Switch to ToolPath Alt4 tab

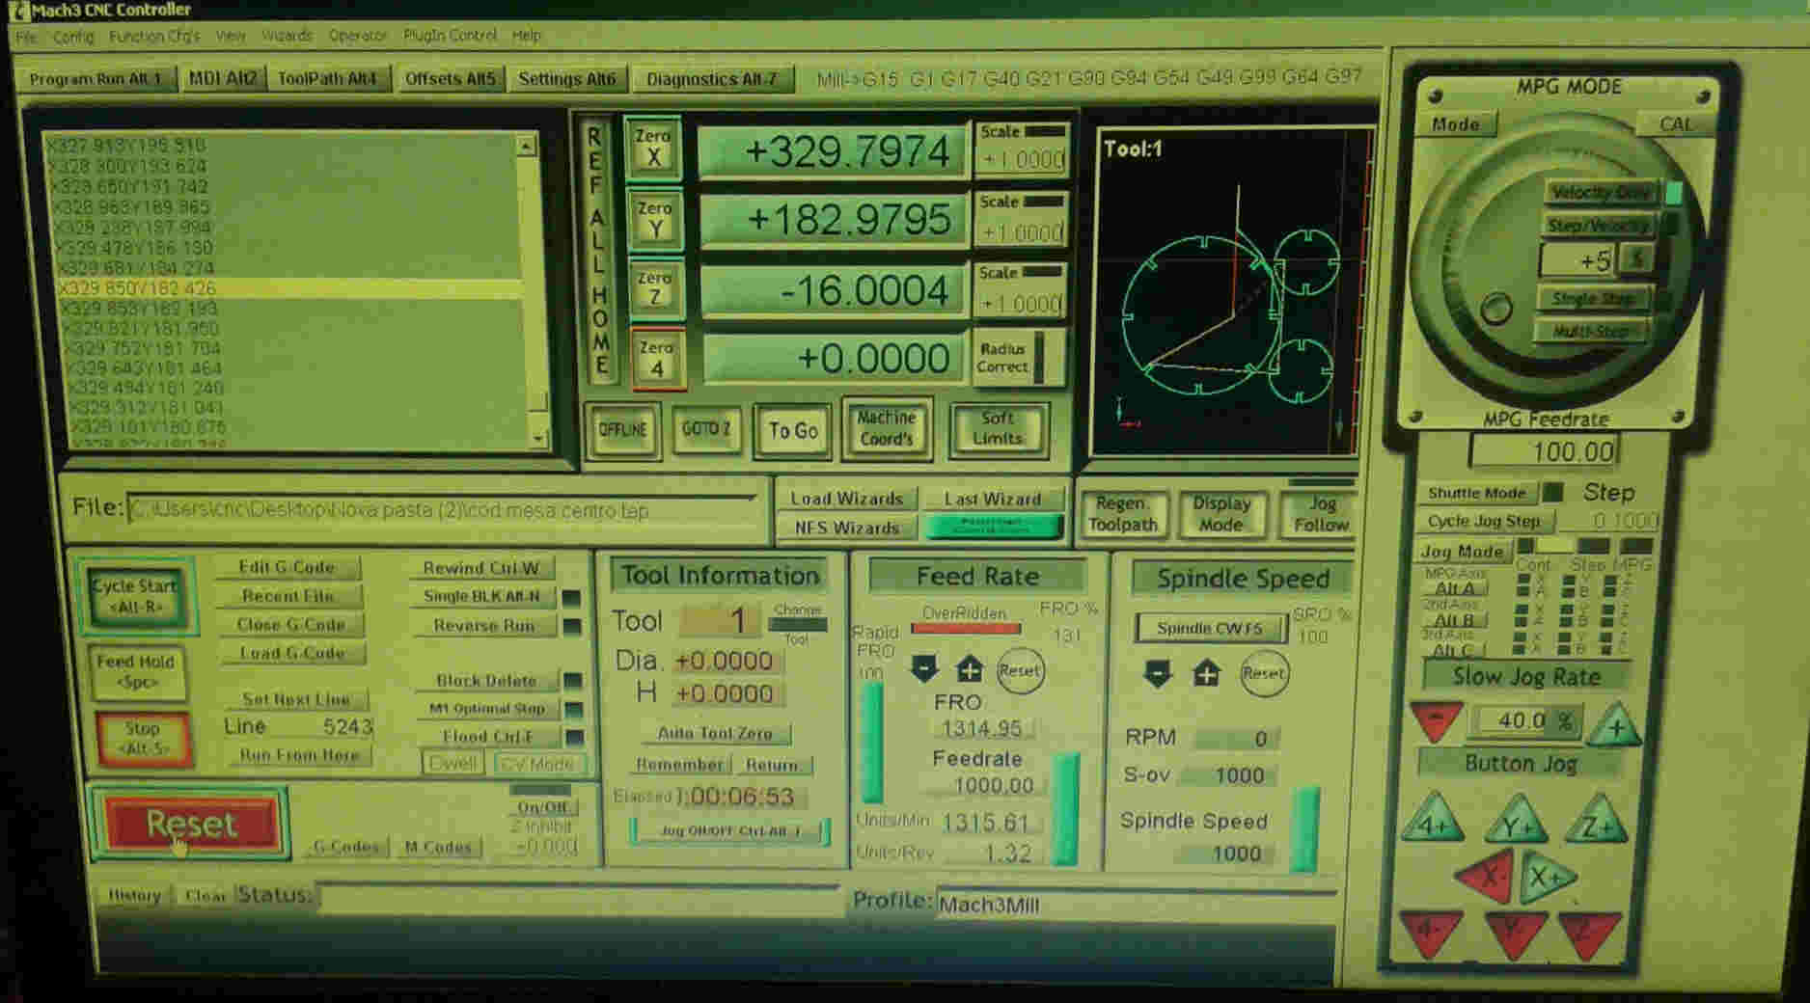(x=327, y=78)
